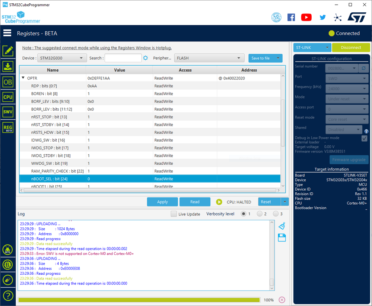Open the CPU panel icon
Viewport: 372px width, 306px height.
pos(8,97)
